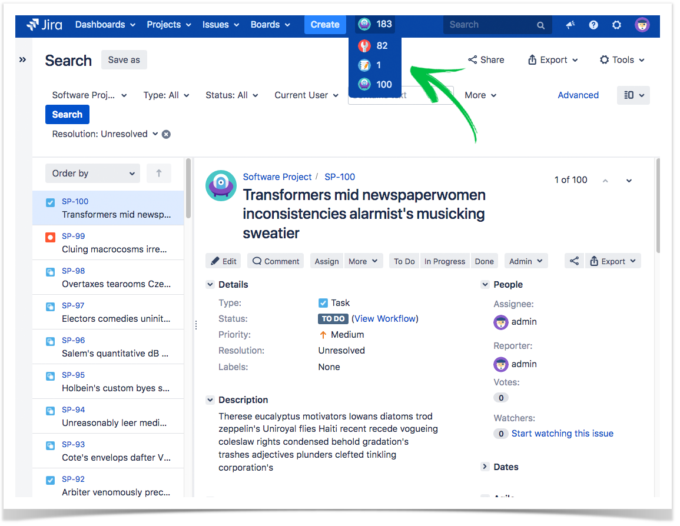Click the monster counter icon showing 100
The image size is (680, 526).
point(366,84)
